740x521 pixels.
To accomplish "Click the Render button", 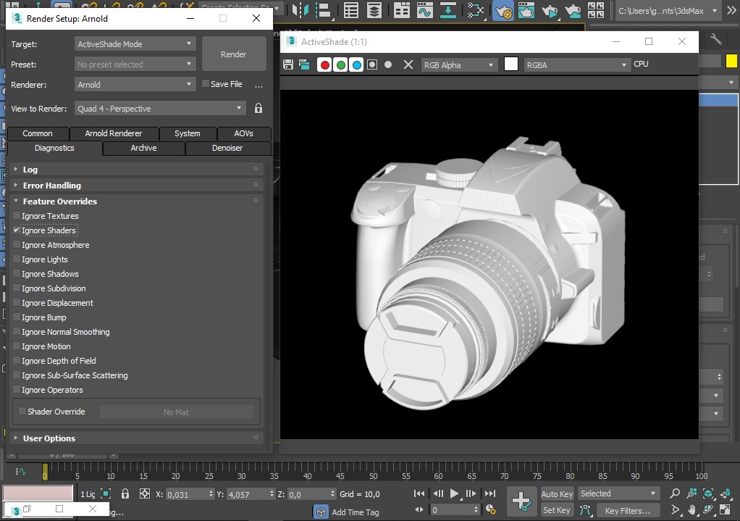I will coord(234,54).
